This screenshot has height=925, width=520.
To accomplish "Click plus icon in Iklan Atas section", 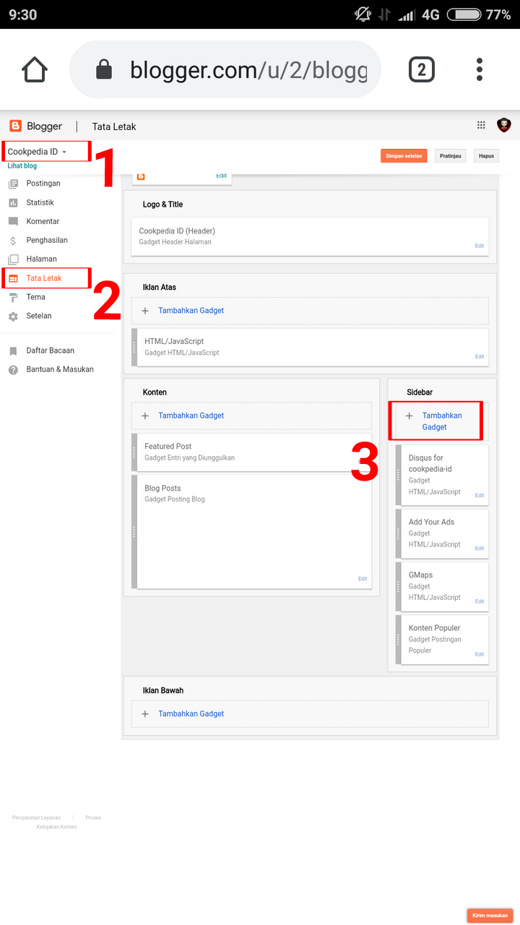I will pyautogui.click(x=145, y=311).
